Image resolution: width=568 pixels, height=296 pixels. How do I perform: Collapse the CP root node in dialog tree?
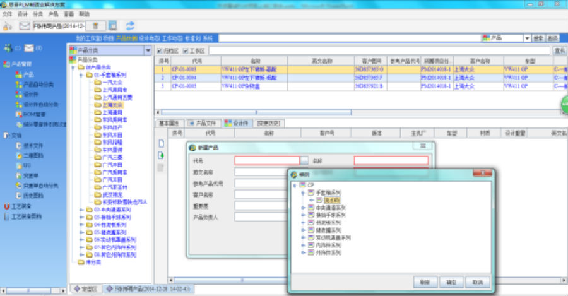295,185
